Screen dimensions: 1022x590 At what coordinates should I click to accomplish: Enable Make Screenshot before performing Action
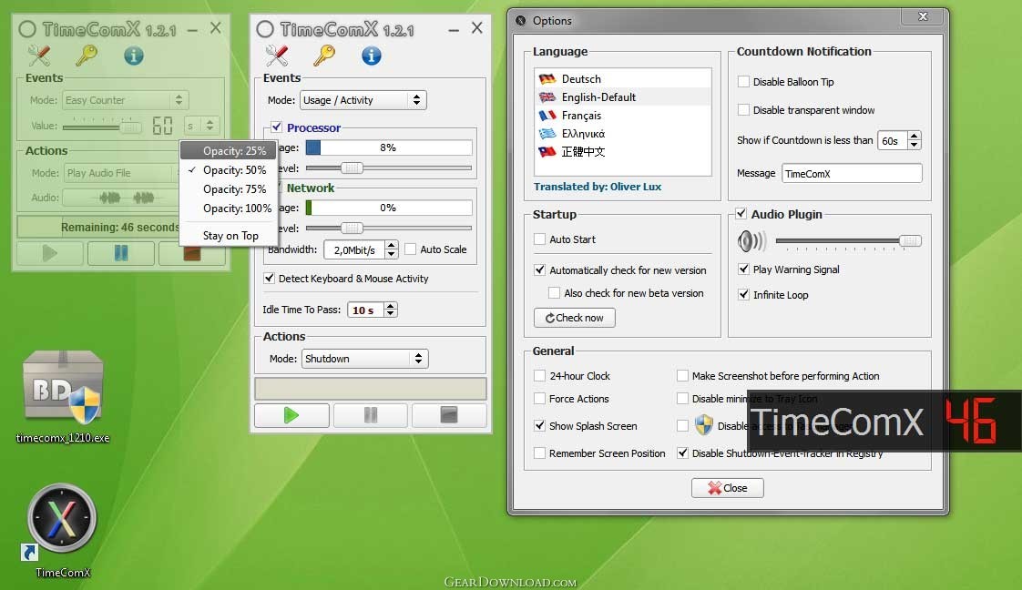682,376
